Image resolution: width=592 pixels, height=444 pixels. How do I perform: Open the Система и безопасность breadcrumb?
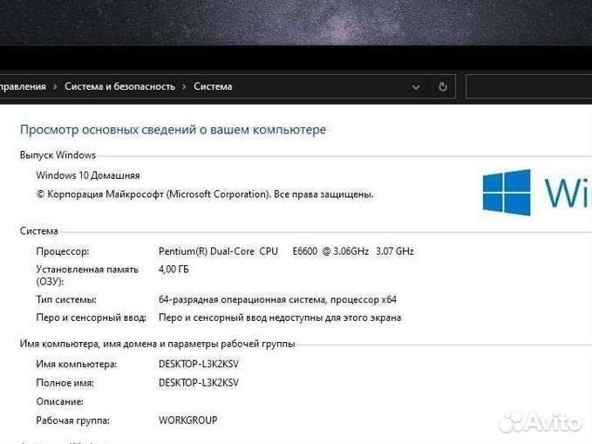[x=119, y=86]
